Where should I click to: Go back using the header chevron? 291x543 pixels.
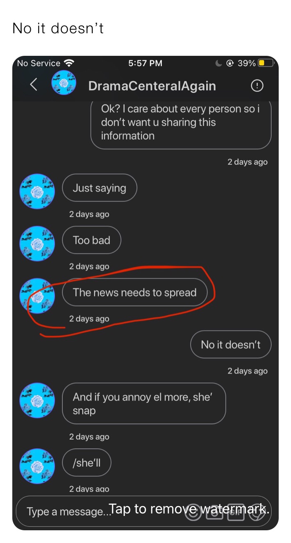[34, 85]
